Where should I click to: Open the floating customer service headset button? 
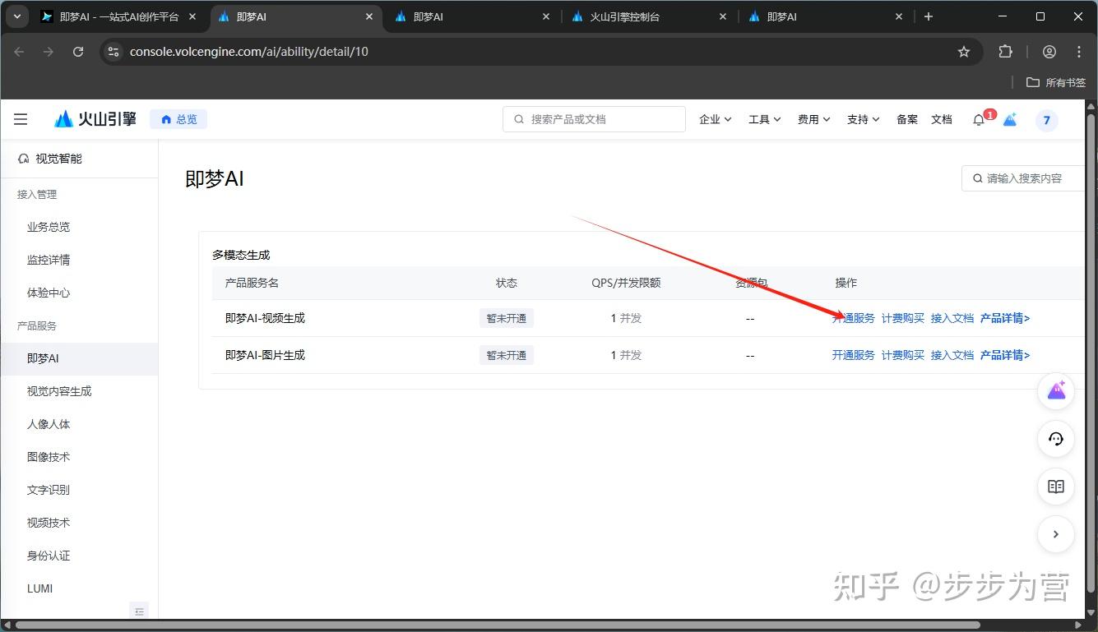pos(1056,439)
